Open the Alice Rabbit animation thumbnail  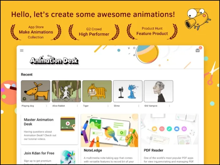[x=66, y=91]
